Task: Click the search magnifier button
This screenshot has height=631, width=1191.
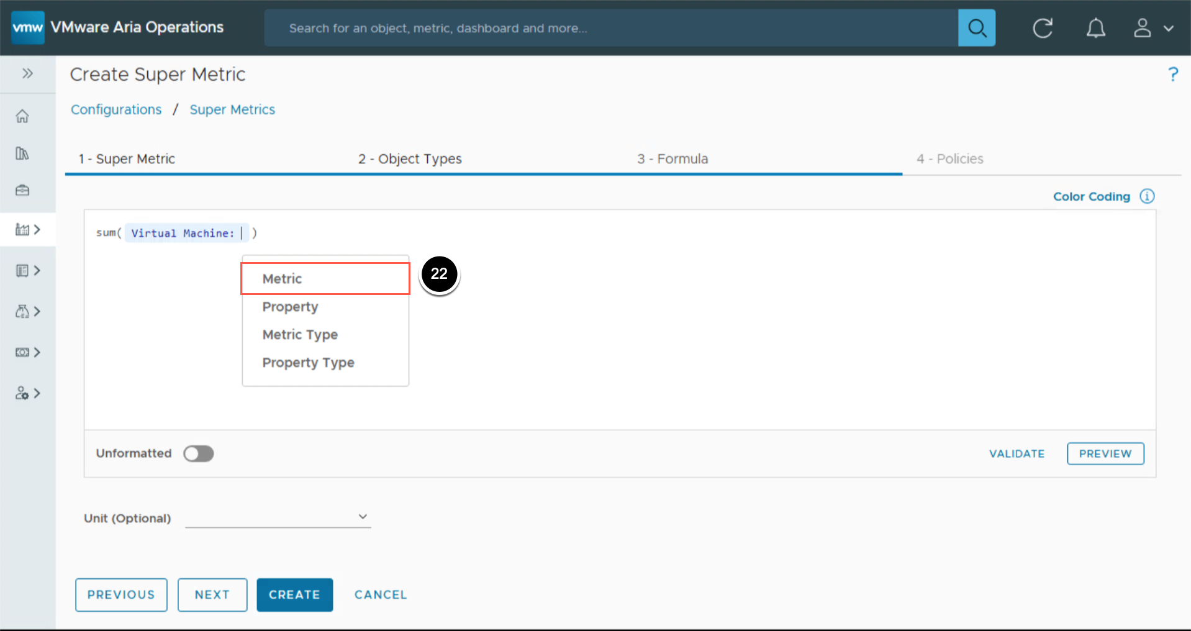Action: click(x=976, y=28)
